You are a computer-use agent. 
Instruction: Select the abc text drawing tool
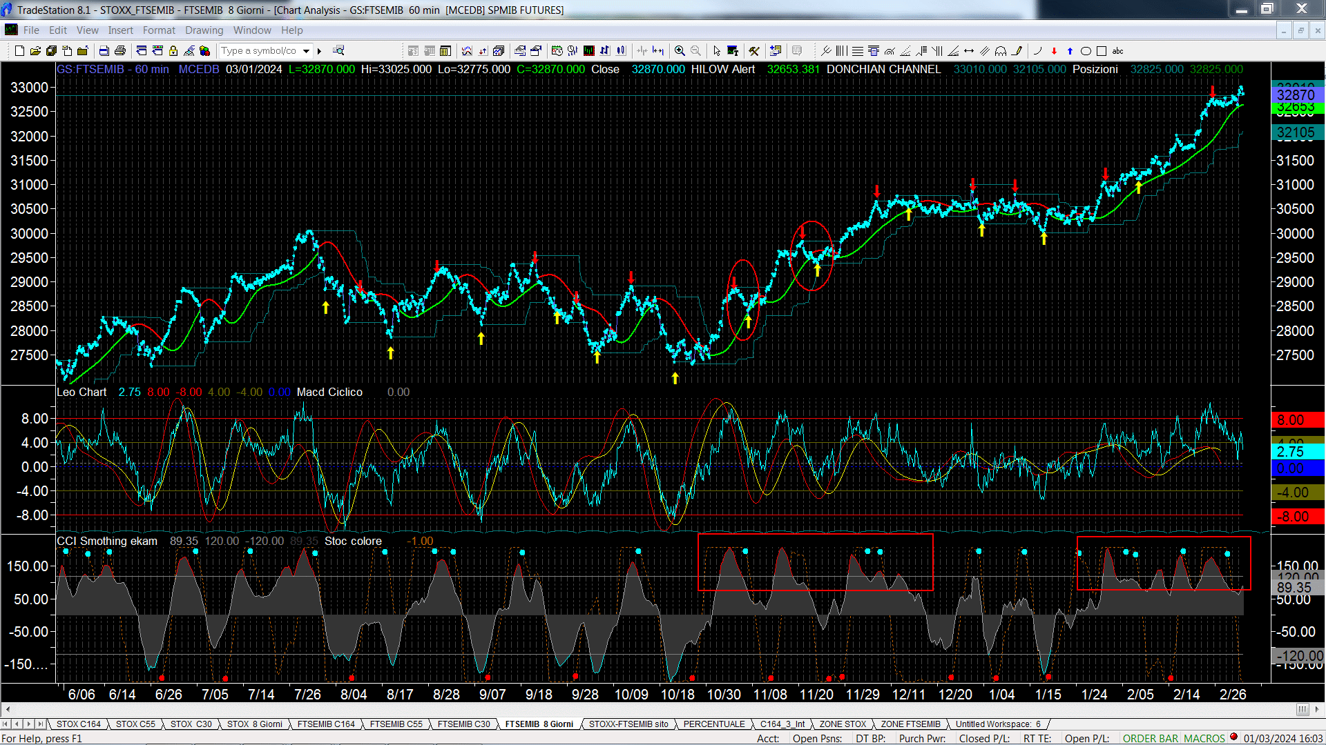pos(1117,50)
